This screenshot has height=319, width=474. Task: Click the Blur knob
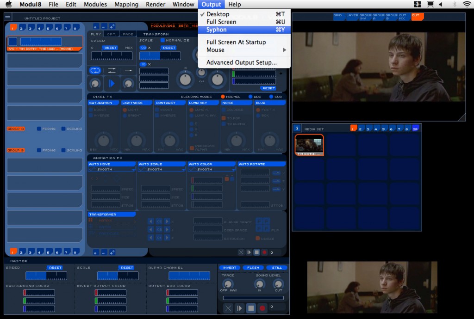270,141
